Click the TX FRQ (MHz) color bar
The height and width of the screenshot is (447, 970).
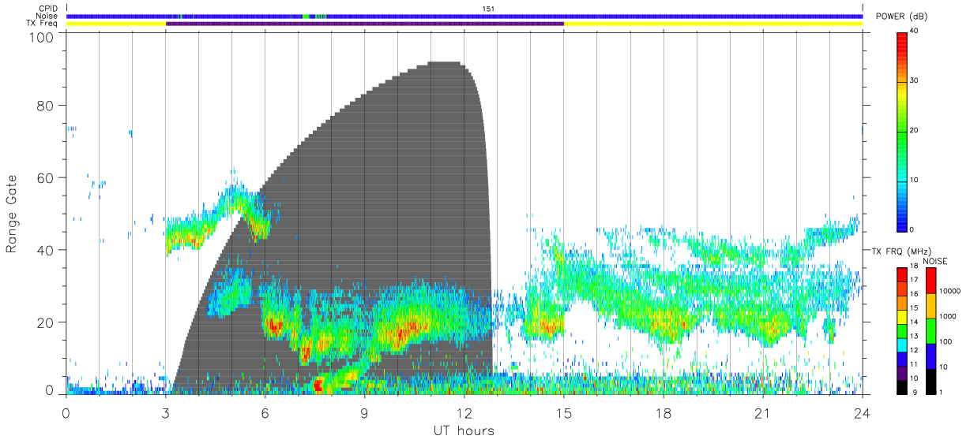902,330
